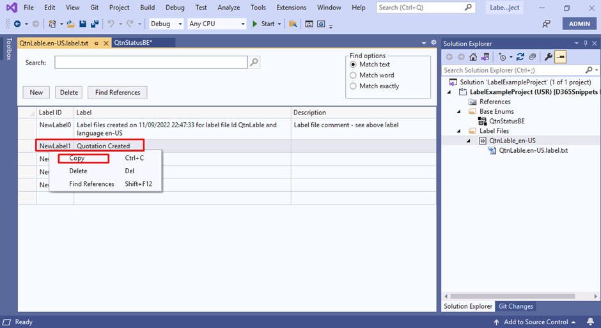Collapse the Label Files folder
Viewport: 601px width, 328px height.
[459, 131]
